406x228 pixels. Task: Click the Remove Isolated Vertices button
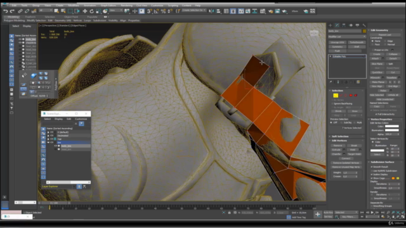[x=346, y=163]
